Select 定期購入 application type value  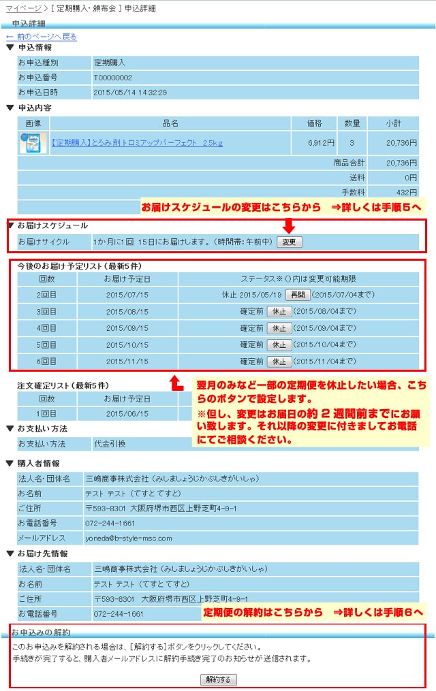click(x=110, y=63)
